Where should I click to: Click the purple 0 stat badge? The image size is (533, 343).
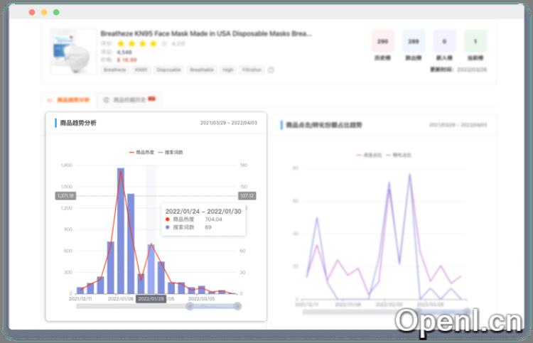444,41
